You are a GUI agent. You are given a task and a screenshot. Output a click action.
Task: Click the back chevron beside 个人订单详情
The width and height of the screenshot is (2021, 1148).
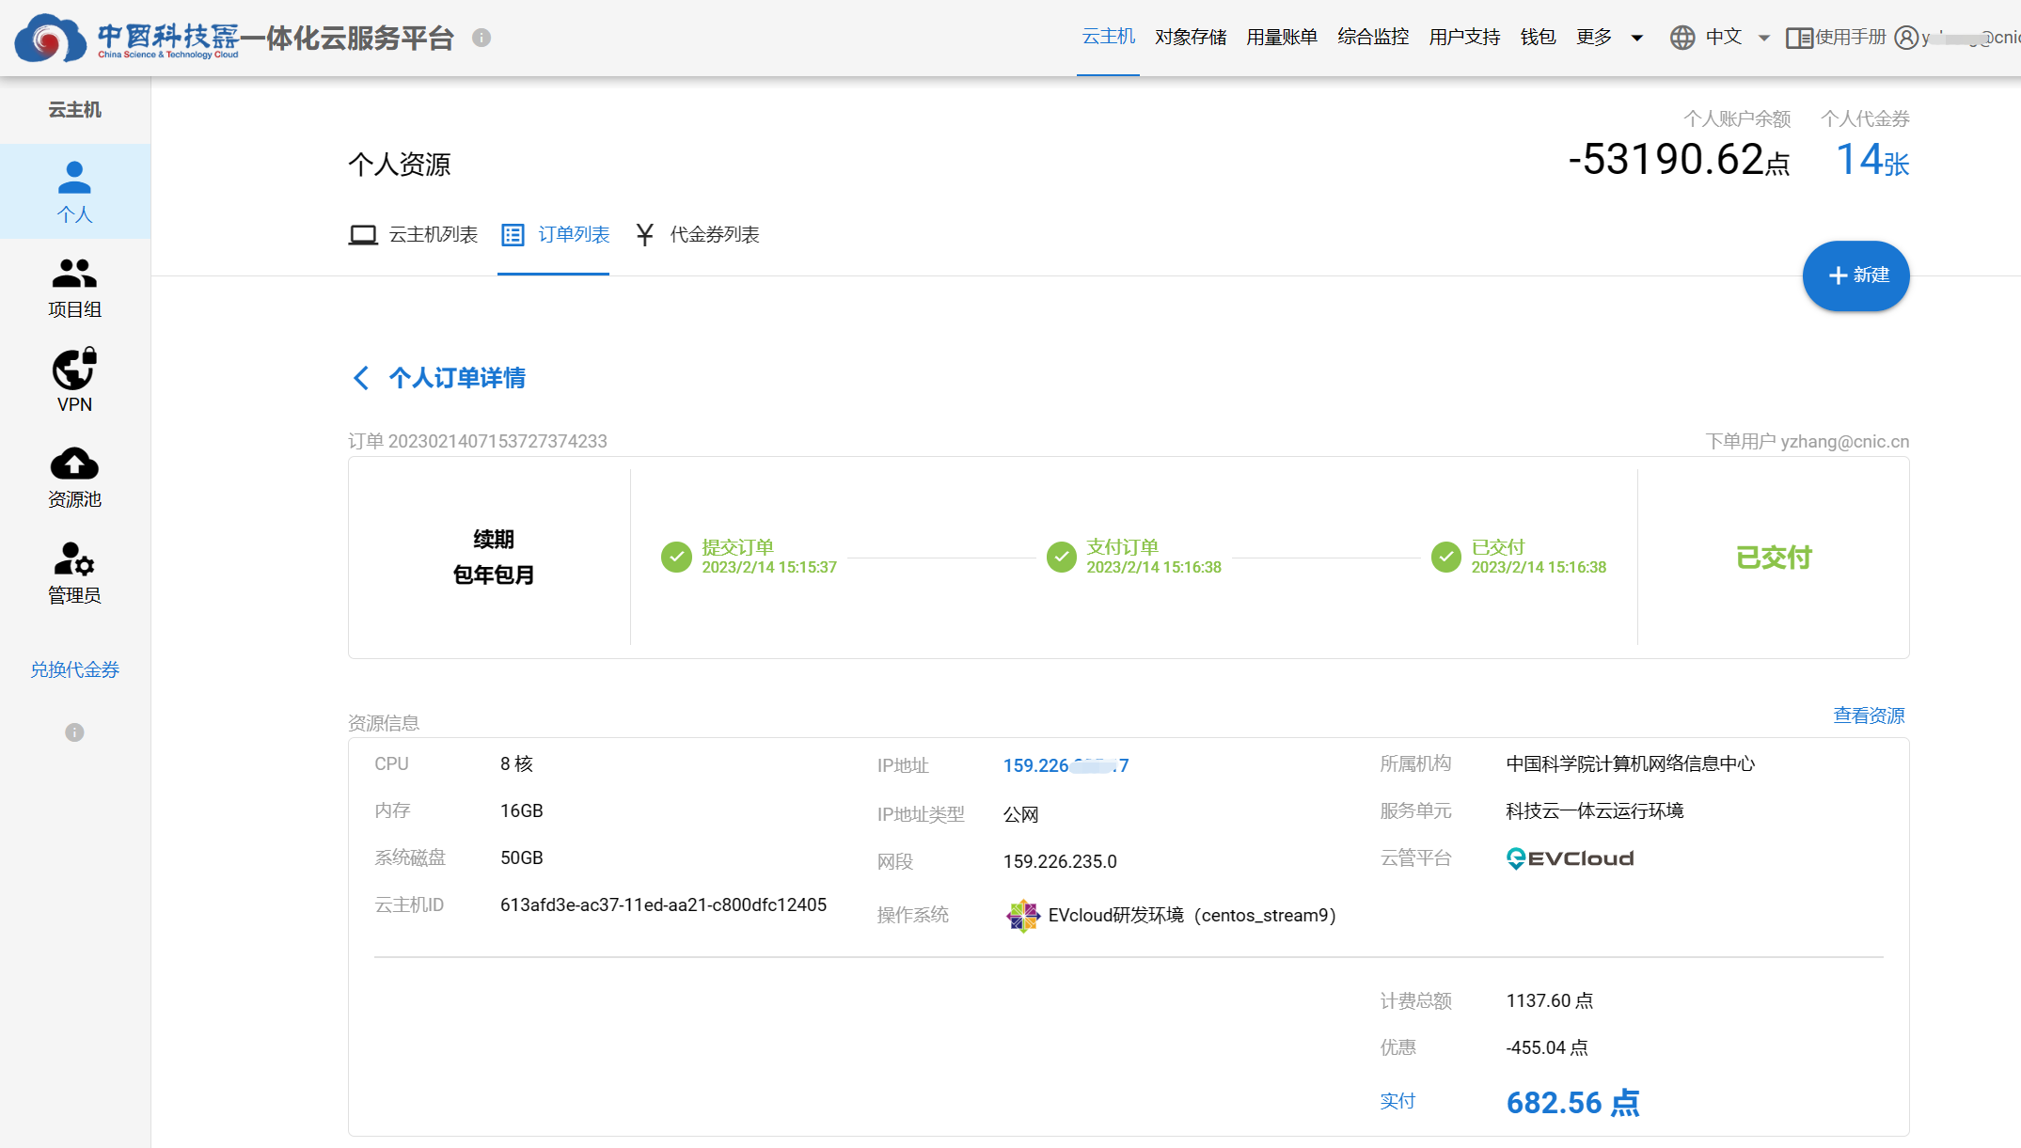coord(361,378)
